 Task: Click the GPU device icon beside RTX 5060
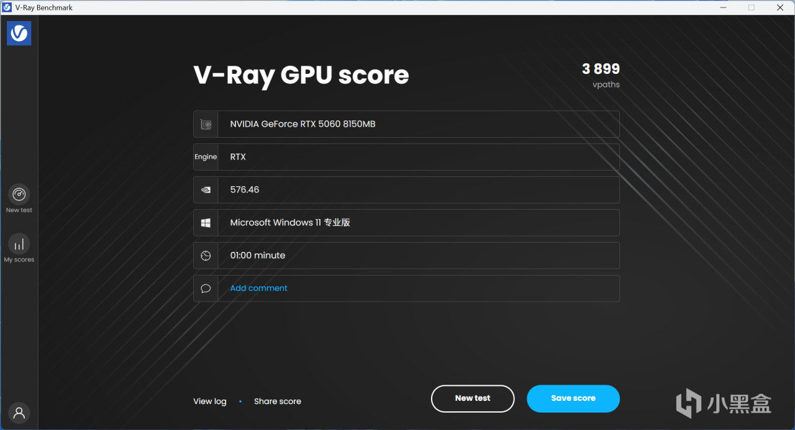tap(205, 123)
